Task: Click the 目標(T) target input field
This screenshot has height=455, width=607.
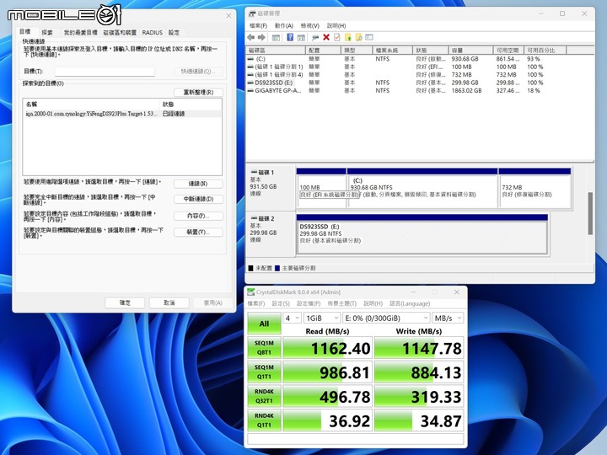Action: 105,71
